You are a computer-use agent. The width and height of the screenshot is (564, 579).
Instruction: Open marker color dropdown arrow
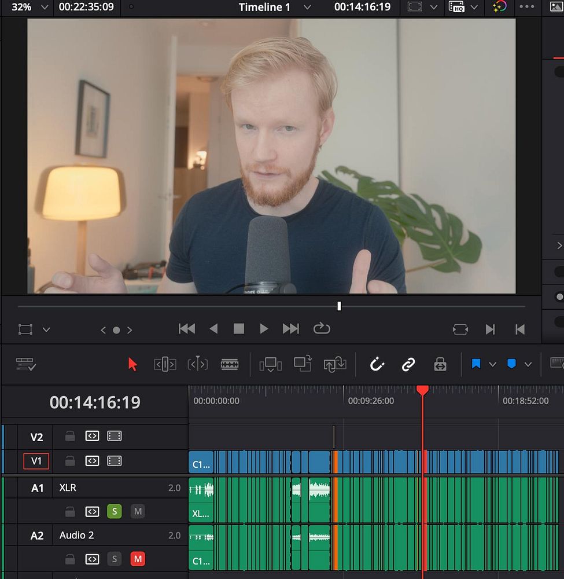[x=528, y=365]
